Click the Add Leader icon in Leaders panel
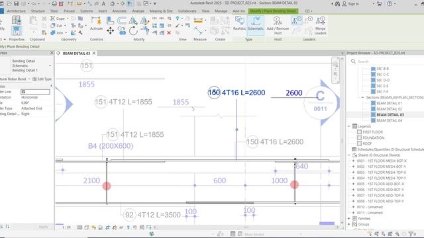 point(297,20)
